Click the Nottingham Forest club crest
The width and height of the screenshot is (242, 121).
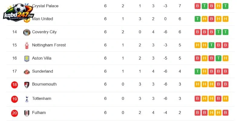pyautogui.click(x=27, y=45)
